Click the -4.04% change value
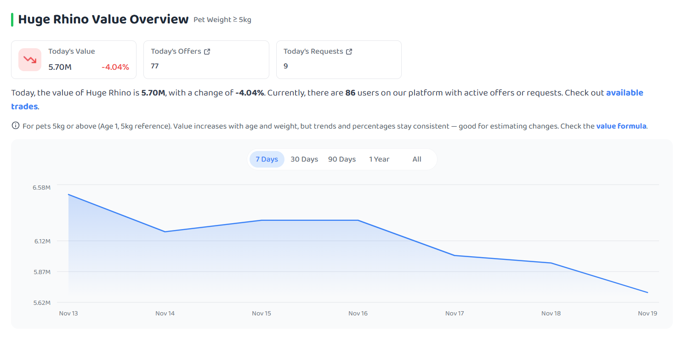The width and height of the screenshot is (688, 337). click(x=115, y=67)
